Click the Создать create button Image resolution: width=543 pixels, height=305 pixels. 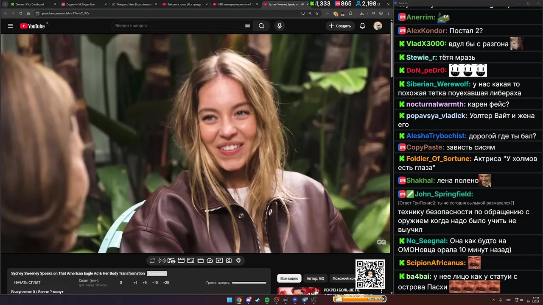(340, 26)
